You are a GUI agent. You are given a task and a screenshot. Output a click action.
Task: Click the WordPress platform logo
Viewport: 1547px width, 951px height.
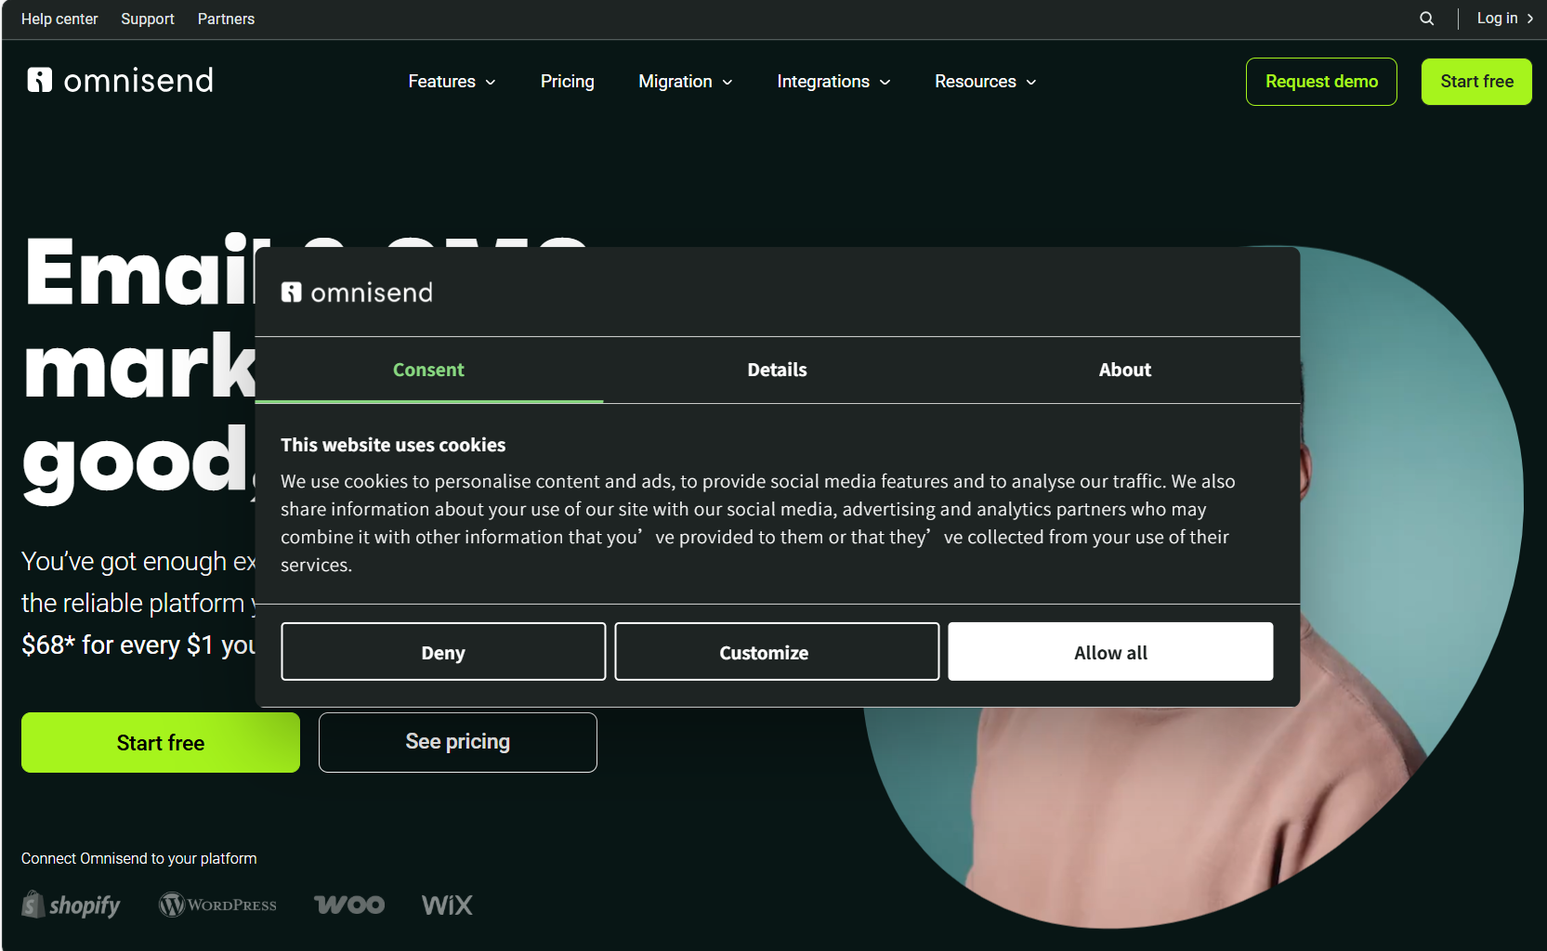217,905
